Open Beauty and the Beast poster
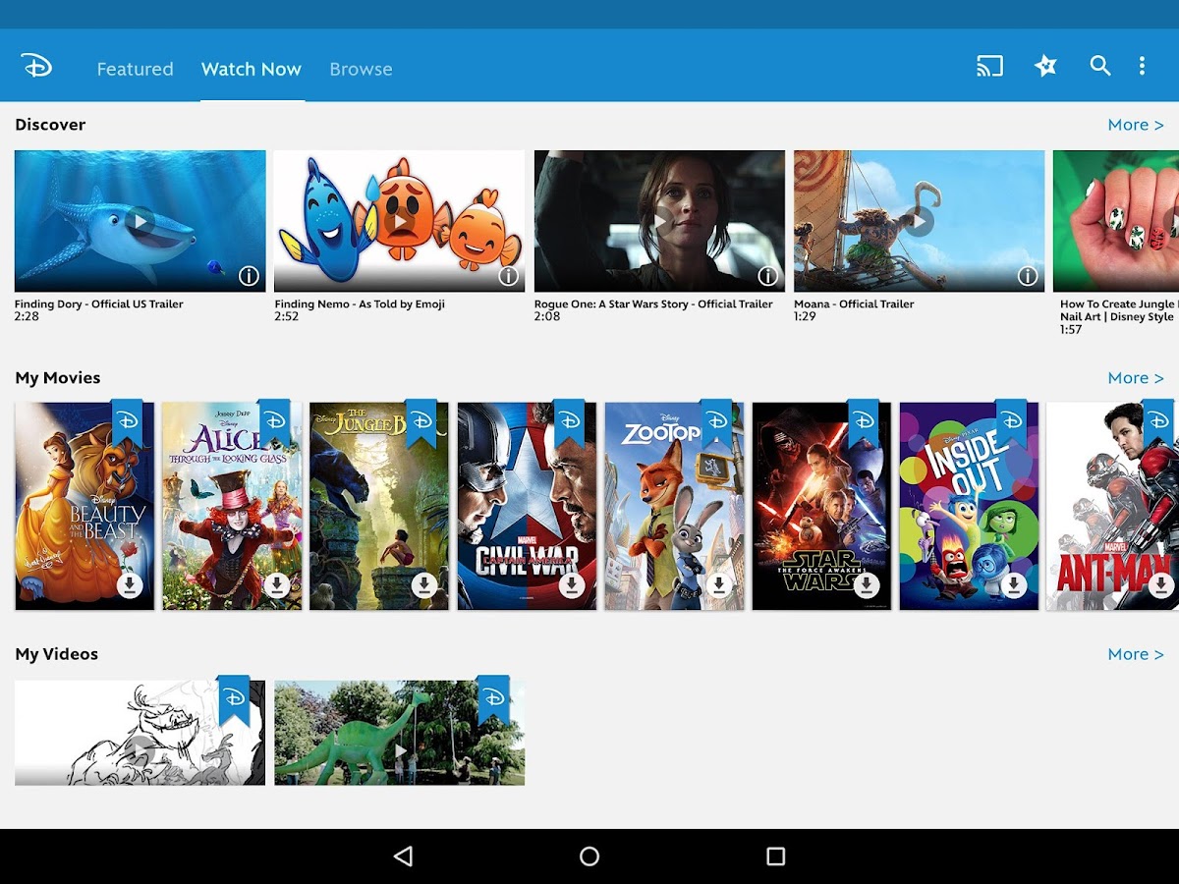1179x884 pixels. (84, 506)
